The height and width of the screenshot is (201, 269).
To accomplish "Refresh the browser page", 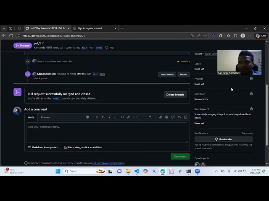I will pyautogui.click(x=11, y=36).
